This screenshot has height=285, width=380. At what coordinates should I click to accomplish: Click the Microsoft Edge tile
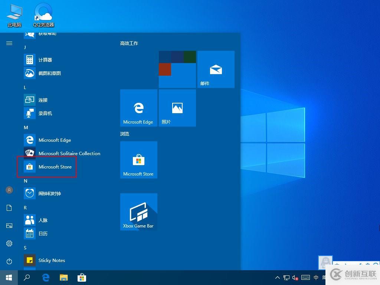[x=139, y=108]
